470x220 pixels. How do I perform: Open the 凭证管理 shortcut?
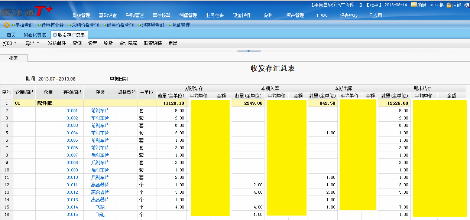click(181, 25)
